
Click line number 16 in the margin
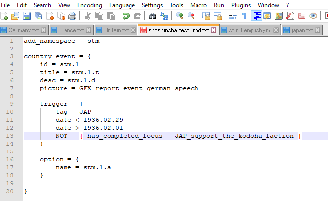click(x=10, y=160)
